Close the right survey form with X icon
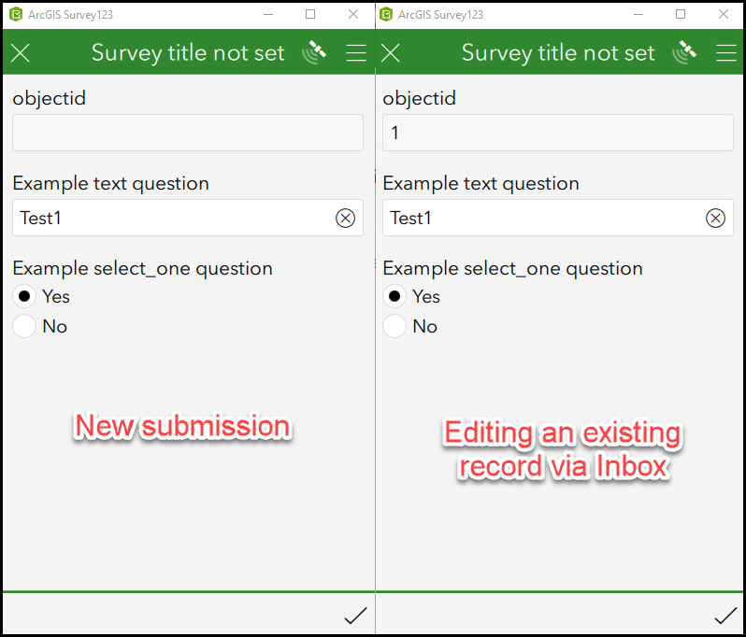 [391, 53]
